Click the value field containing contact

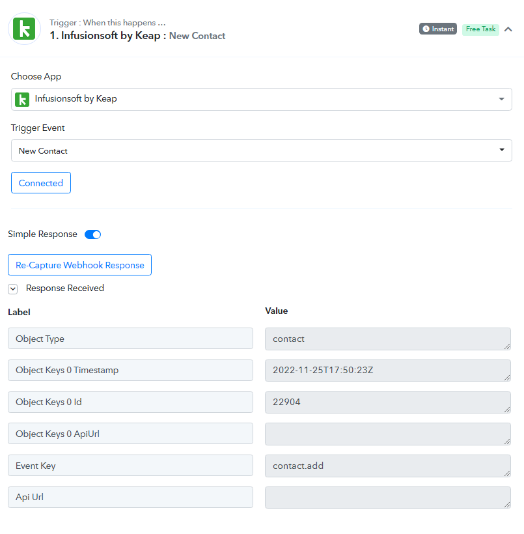tap(388, 339)
